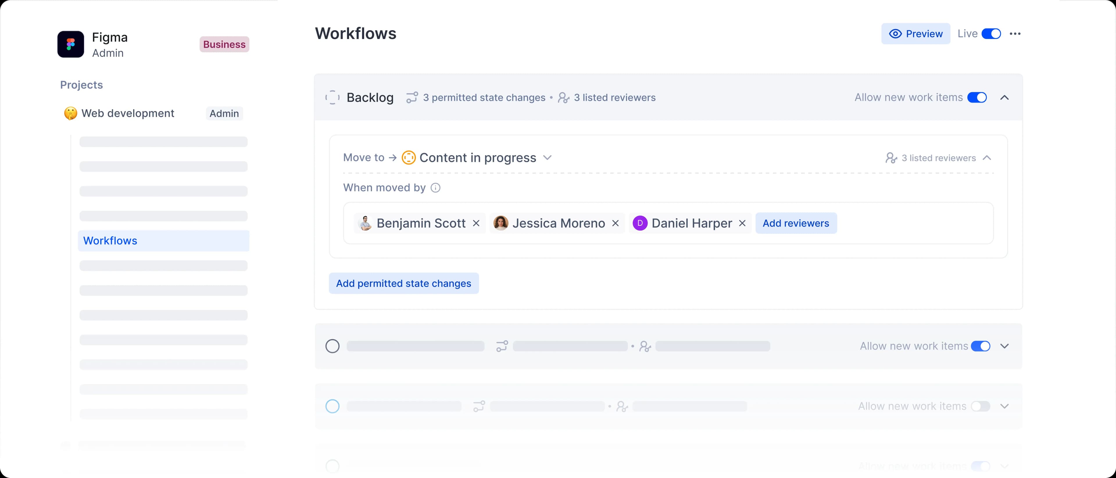Image resolution: width=1116 pixels, height=478 pixels.
Task: Click the three-dot more options icon
Action: click(x=1015, y=34)
